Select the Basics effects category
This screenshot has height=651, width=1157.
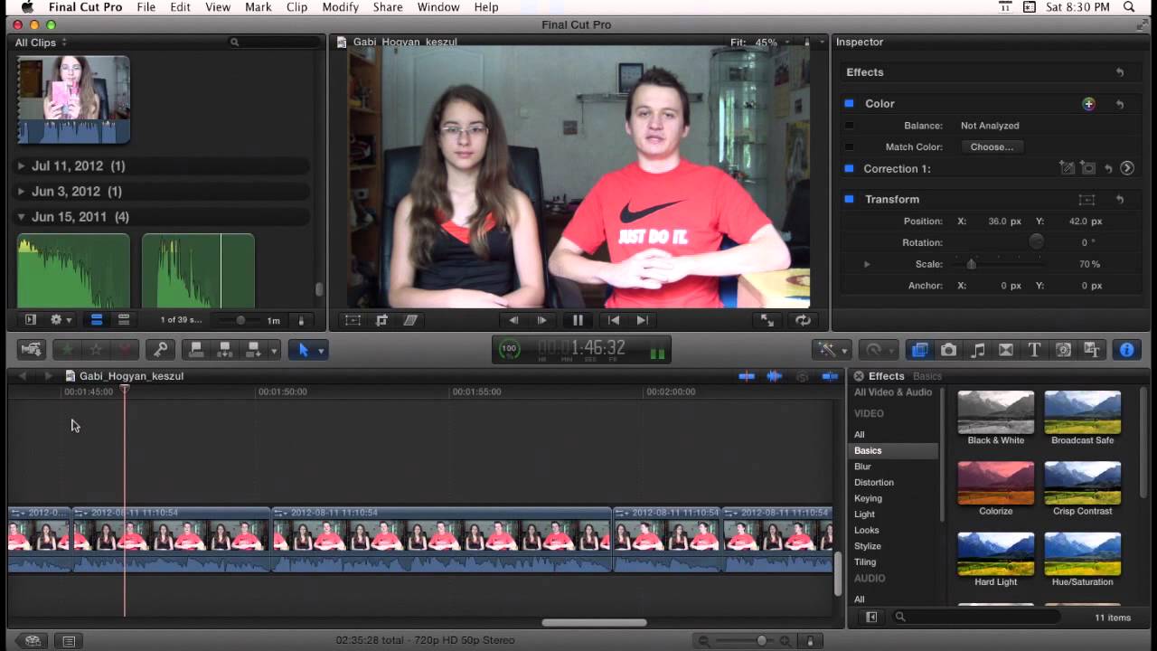[x=895, y=450]
